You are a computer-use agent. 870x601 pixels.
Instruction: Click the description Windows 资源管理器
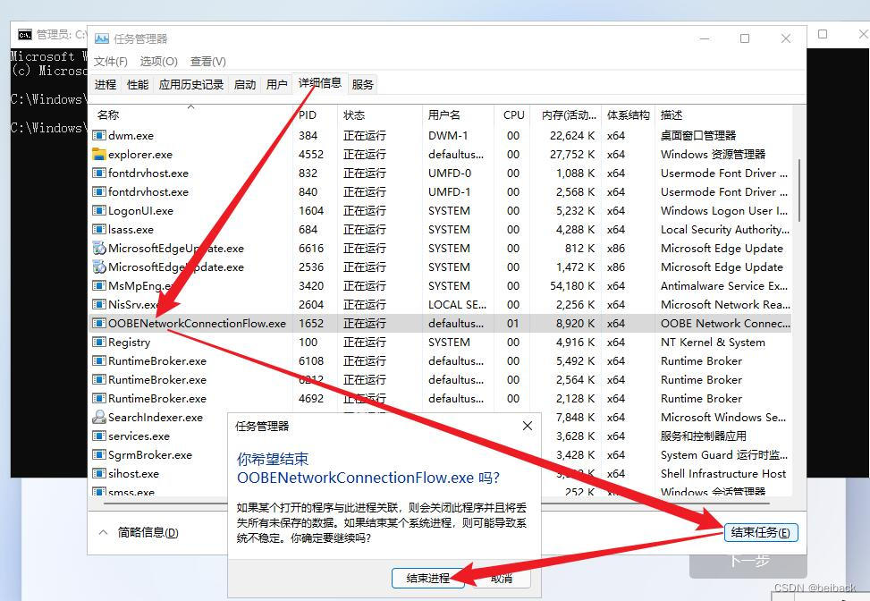[713, 154]
